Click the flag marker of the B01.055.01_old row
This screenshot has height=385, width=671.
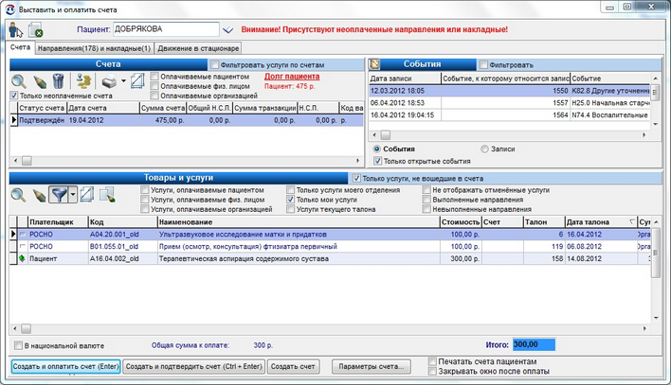coord(22,246)
